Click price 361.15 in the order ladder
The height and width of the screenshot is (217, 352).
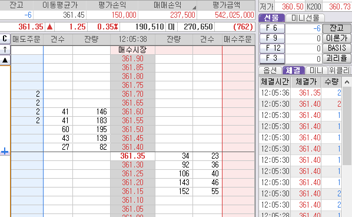pyautogui.click(x=132, y=192)
